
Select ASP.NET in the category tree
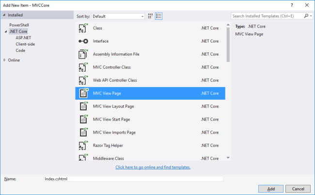(23, 37)
